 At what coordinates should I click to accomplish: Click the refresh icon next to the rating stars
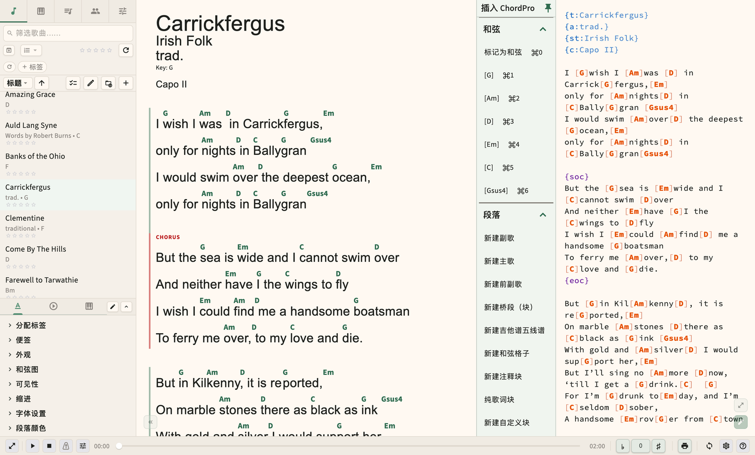(126, 50)
